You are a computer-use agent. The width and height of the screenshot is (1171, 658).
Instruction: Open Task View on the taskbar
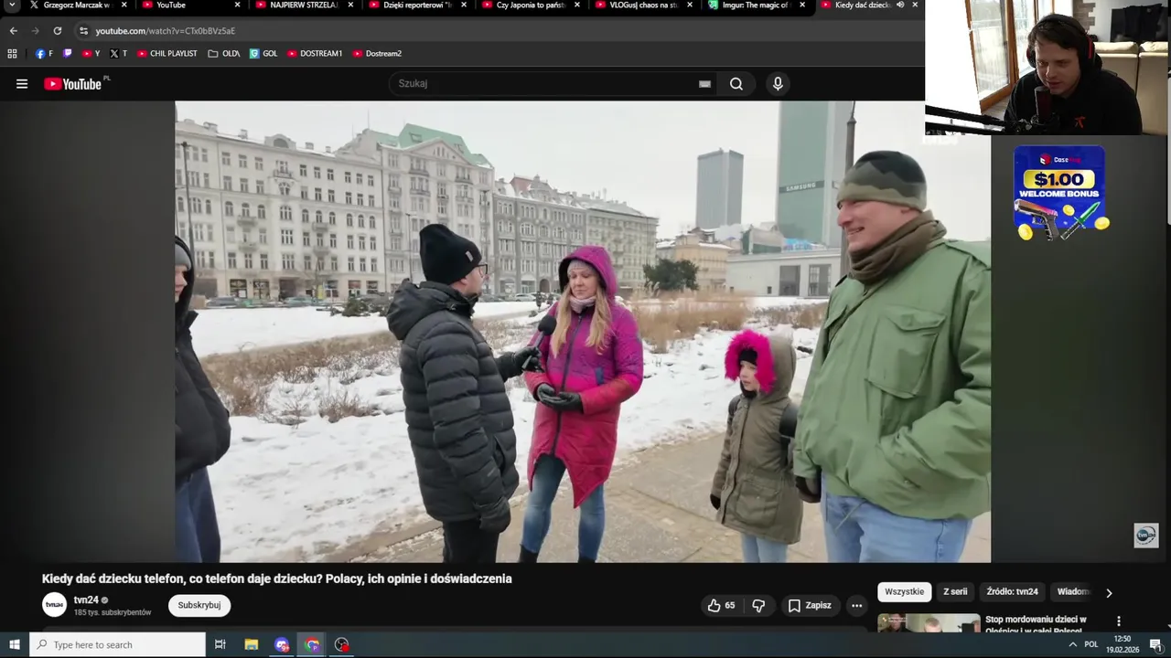point(220,644)
